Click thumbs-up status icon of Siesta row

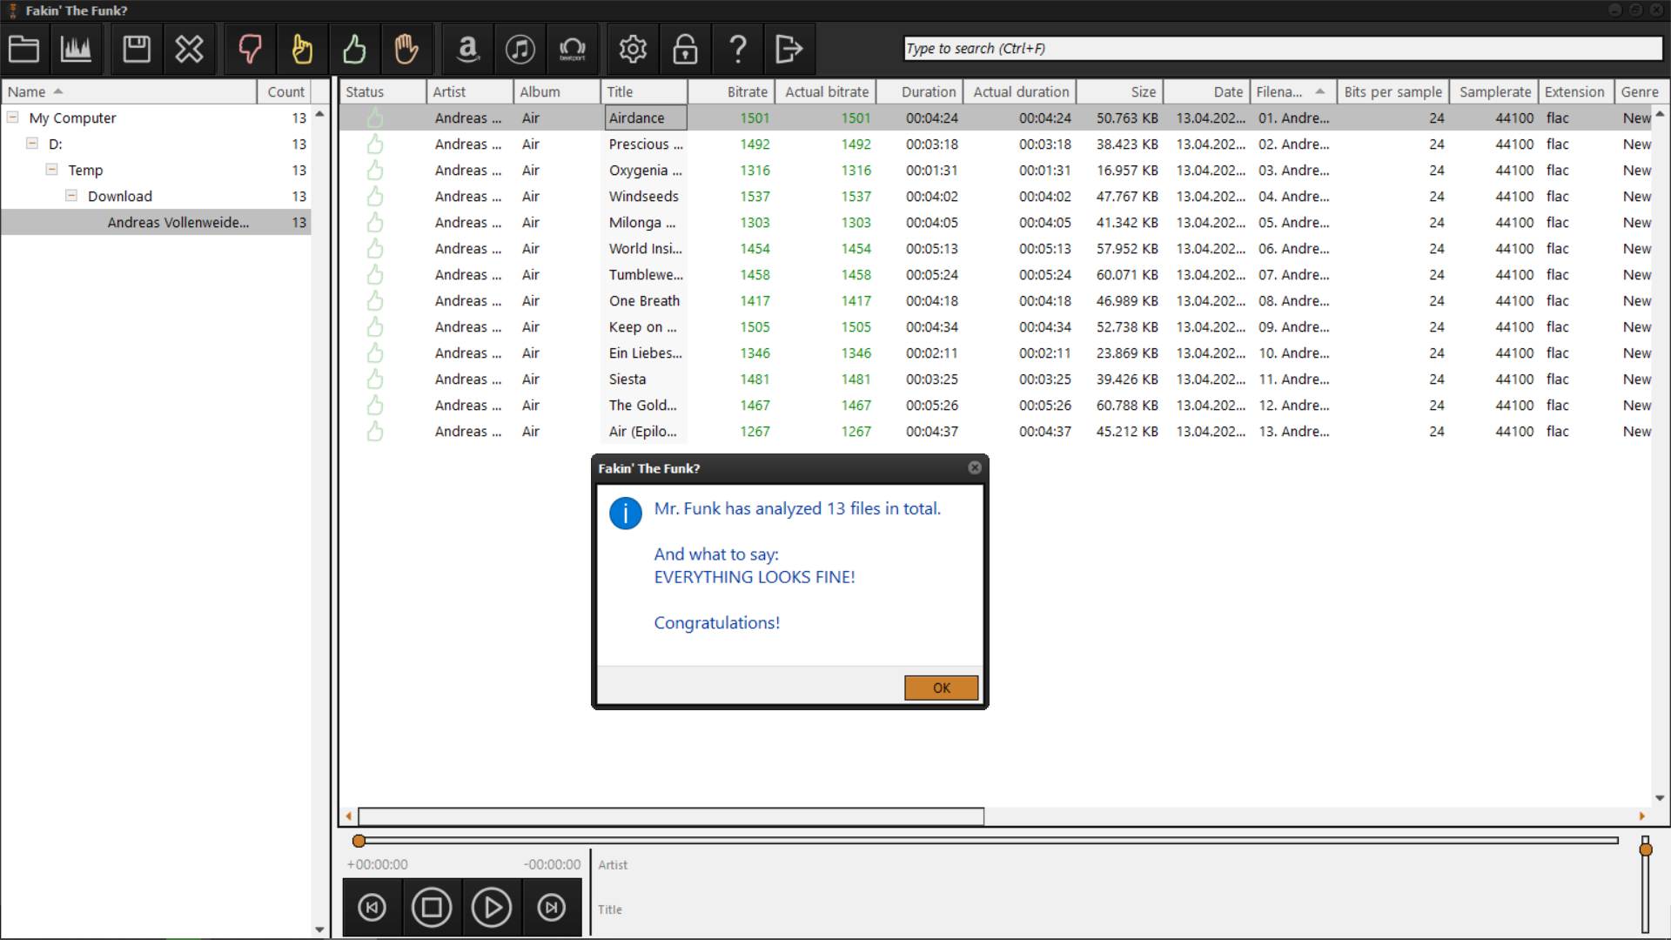pyautogui.click(x=375, y=379)
